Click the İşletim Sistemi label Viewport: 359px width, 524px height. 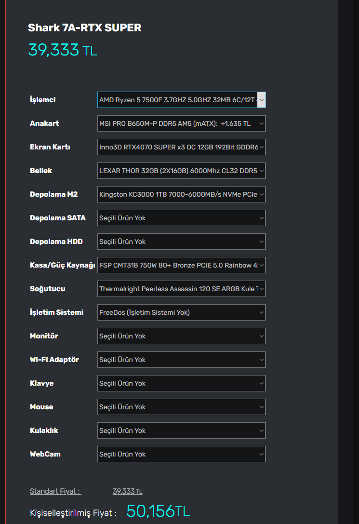coord(57,312)
